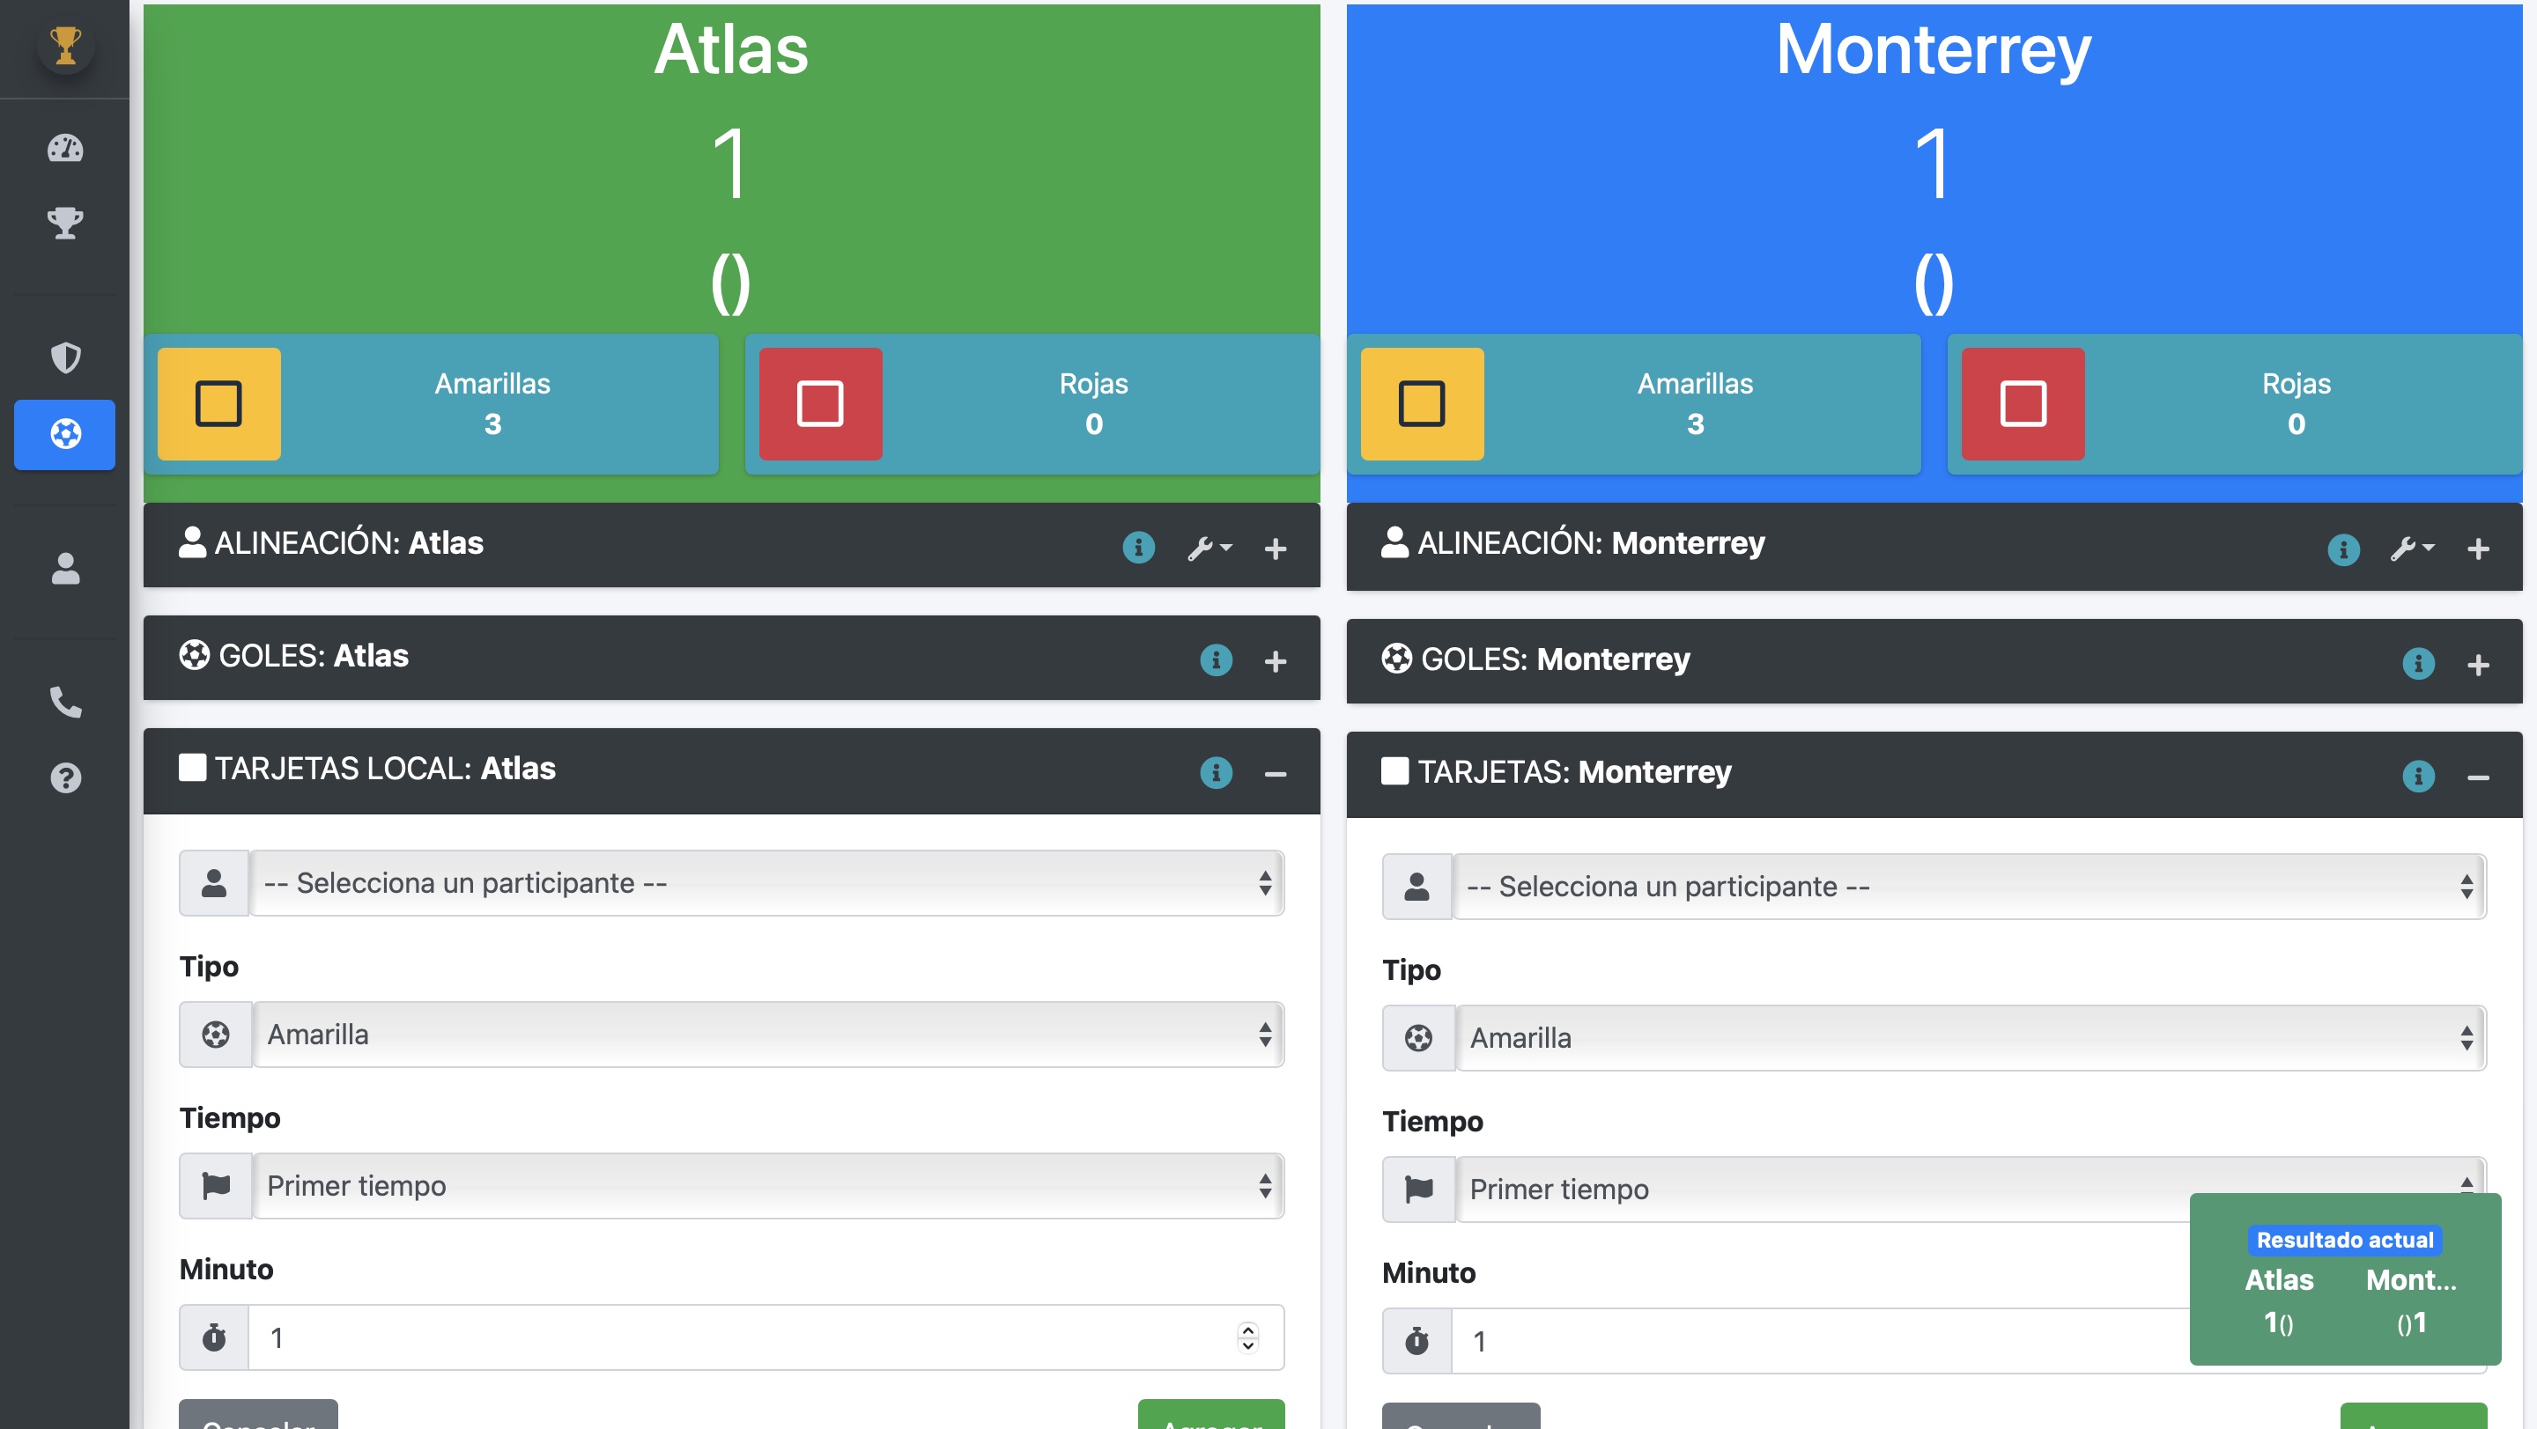
Task: Click the white card square icon for Monterrey
Action: point(1394,771)
